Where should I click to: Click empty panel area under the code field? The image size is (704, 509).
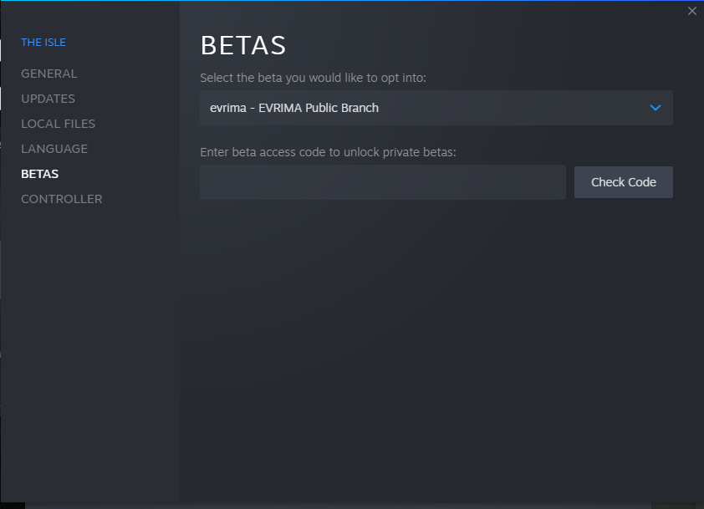[x=435, y=334]
